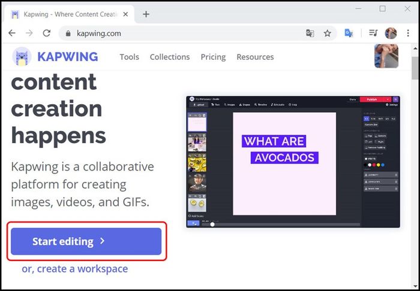Open the Collections menu
Screen dimensions: 420x291
pyautogui.click(x=170, y=57)
